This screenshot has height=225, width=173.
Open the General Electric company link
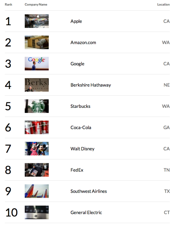coord(86,213)
